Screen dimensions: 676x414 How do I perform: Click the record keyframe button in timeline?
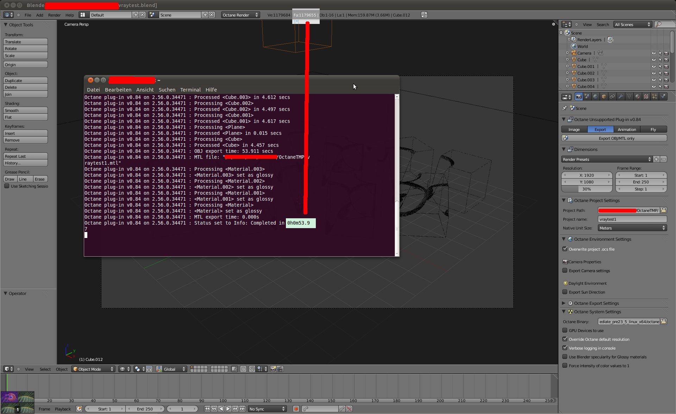pos(296,409)
